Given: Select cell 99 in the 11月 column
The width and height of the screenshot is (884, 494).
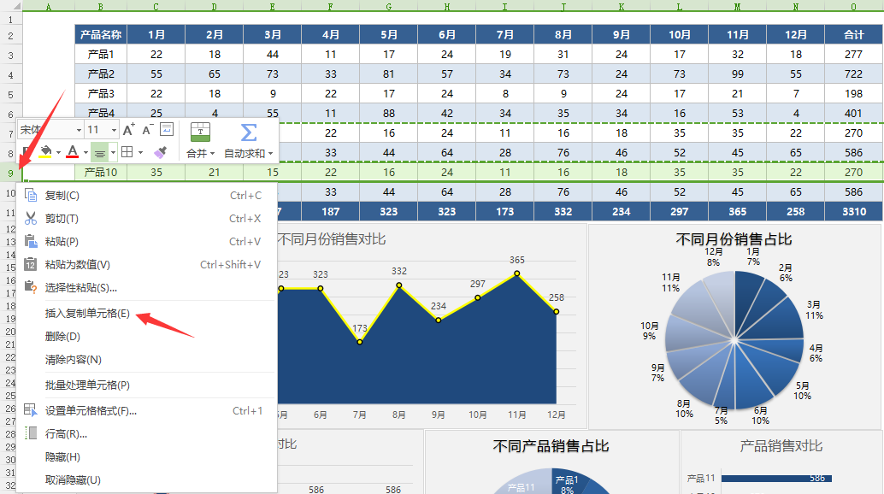Looking at the screenshot, I should tap(738, 74).
